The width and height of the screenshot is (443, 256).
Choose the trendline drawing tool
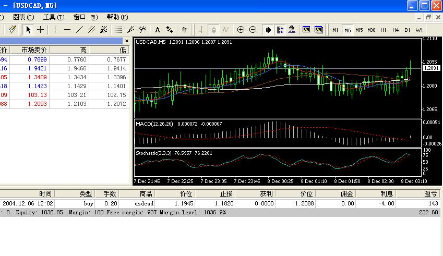tap(79, 30)
